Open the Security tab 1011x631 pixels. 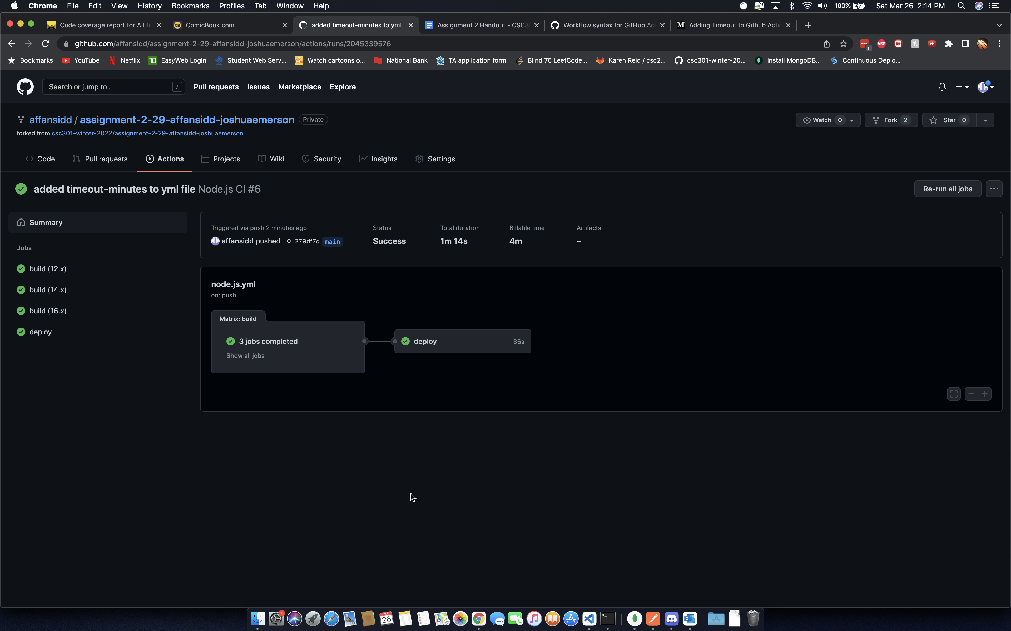pos(321,159)
